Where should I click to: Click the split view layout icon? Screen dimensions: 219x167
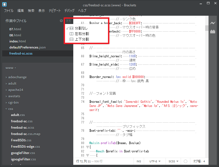[x=68, y=21]
